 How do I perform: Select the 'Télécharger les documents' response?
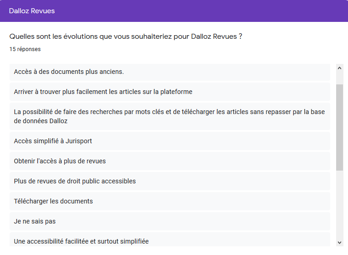click(53, 202)
